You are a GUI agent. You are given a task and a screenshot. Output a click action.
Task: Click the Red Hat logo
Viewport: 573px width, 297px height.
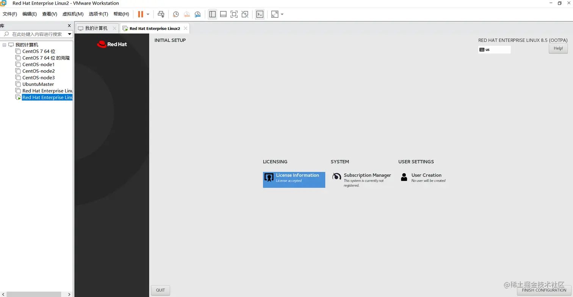coord(112,44)
